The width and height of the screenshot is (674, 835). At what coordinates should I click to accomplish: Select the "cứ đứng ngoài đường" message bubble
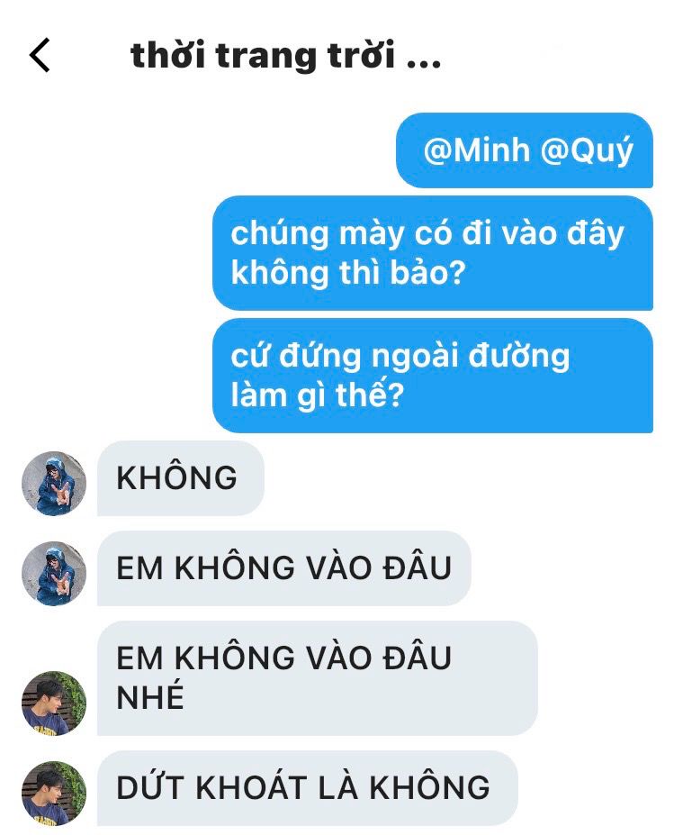[x=433, y=376]
